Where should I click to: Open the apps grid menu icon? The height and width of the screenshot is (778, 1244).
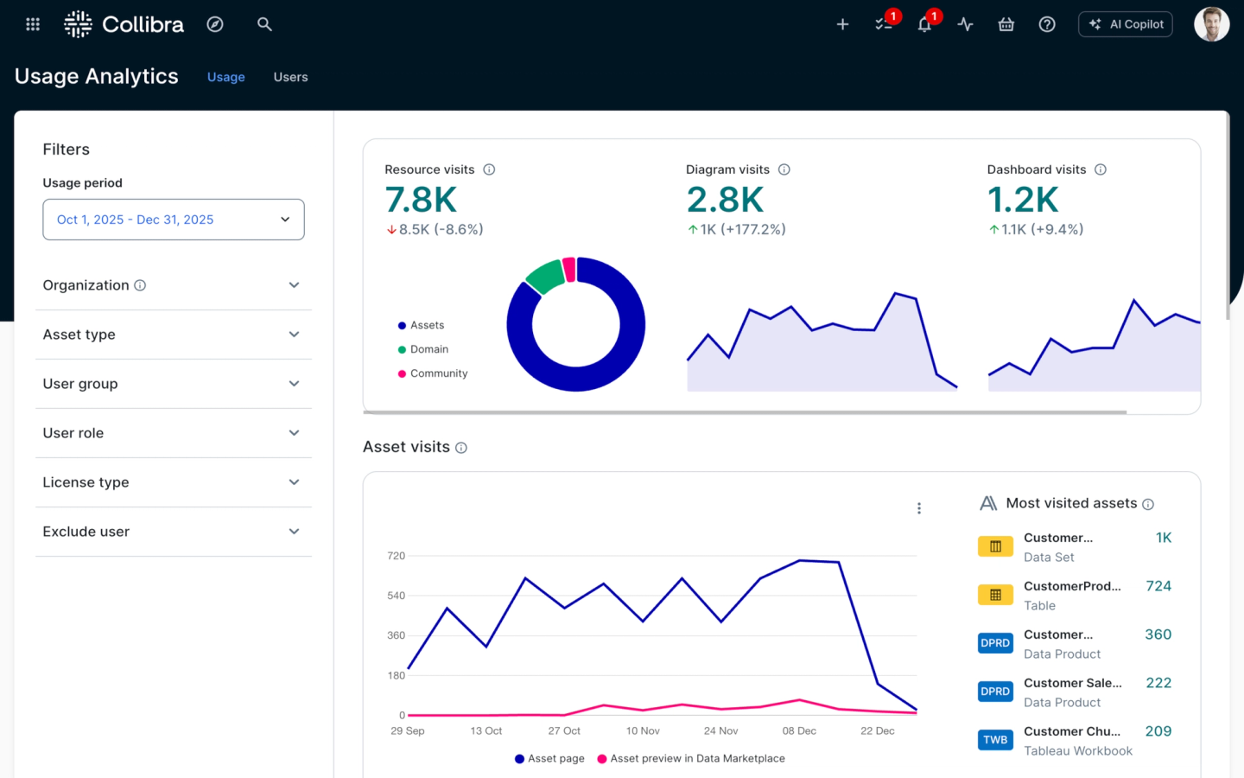[33, 24]
